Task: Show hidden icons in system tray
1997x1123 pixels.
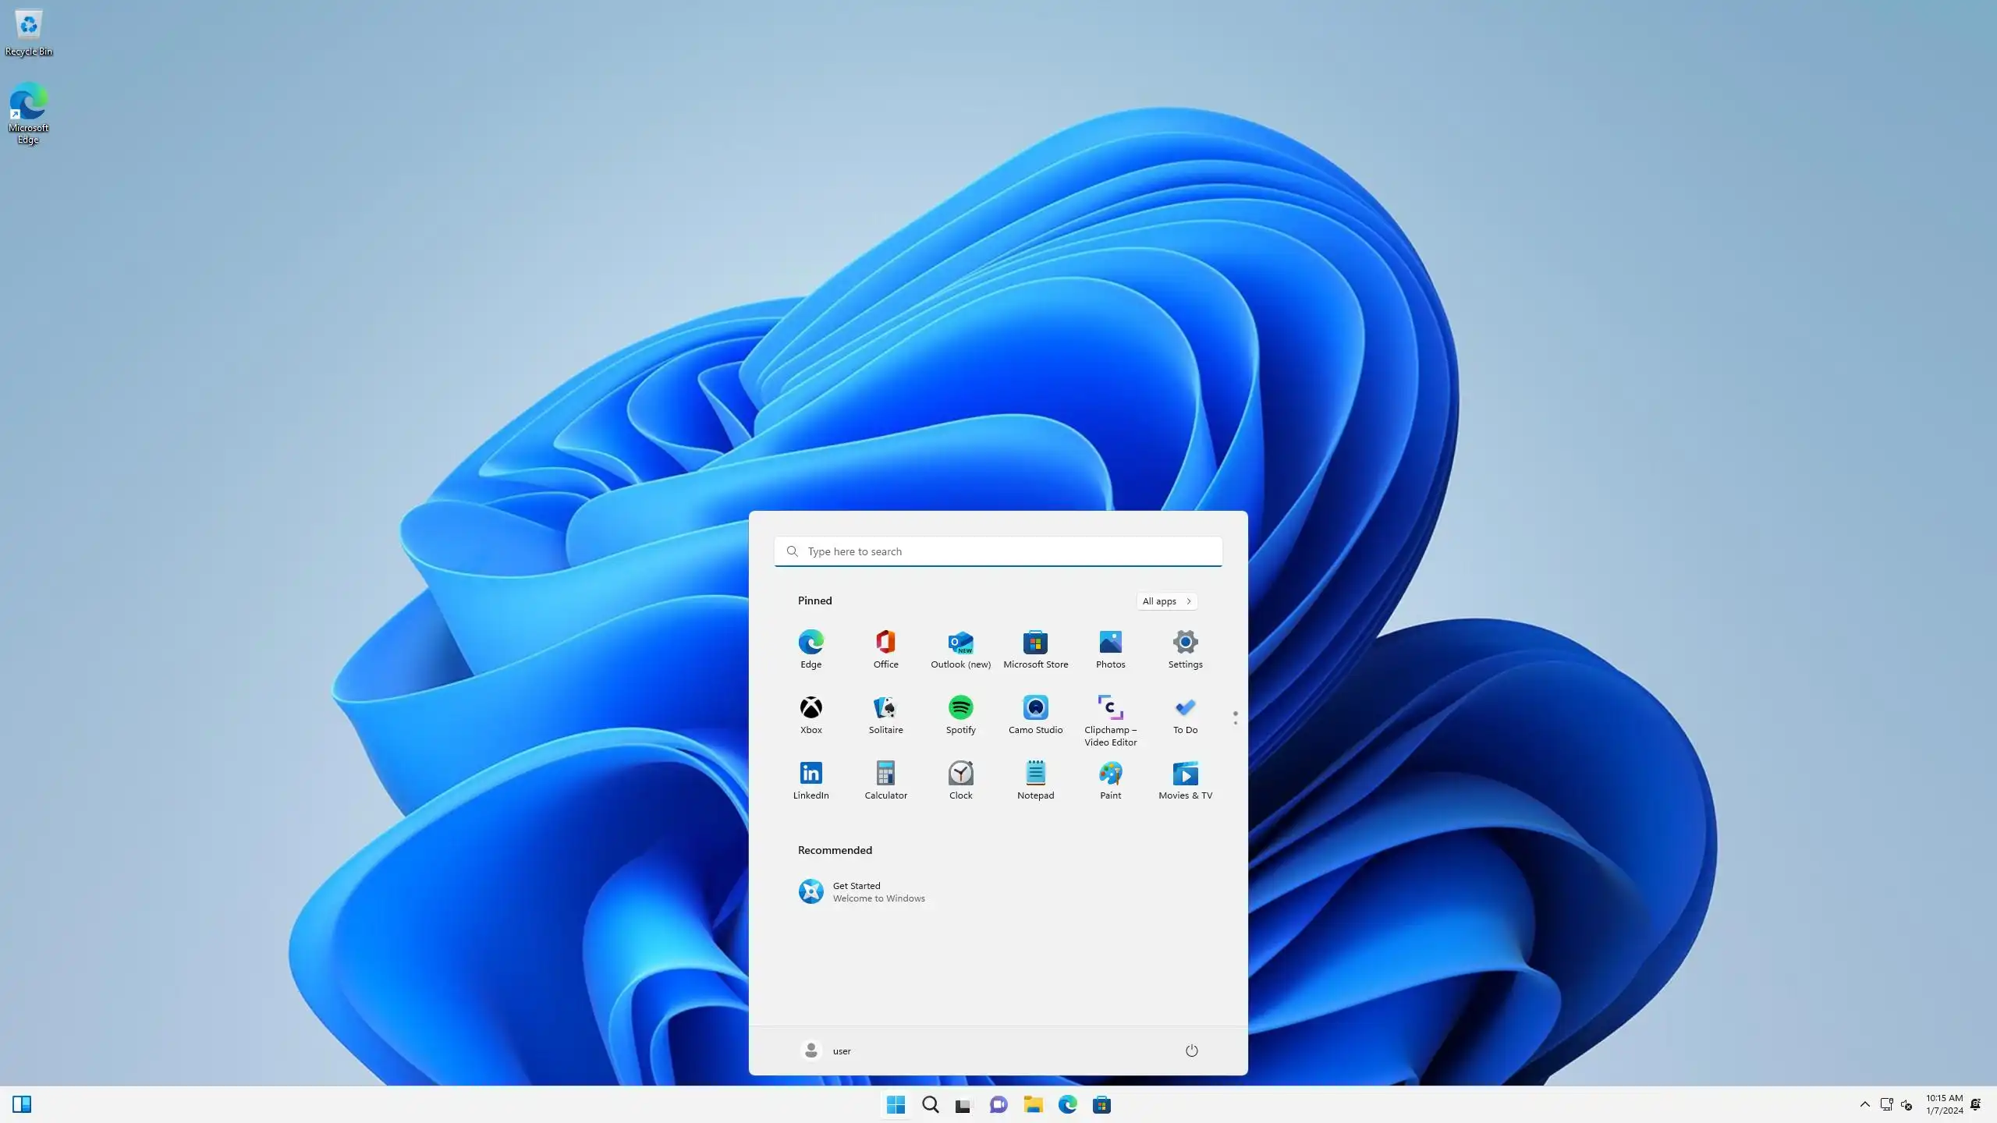Action: tap(1864, 1104)
